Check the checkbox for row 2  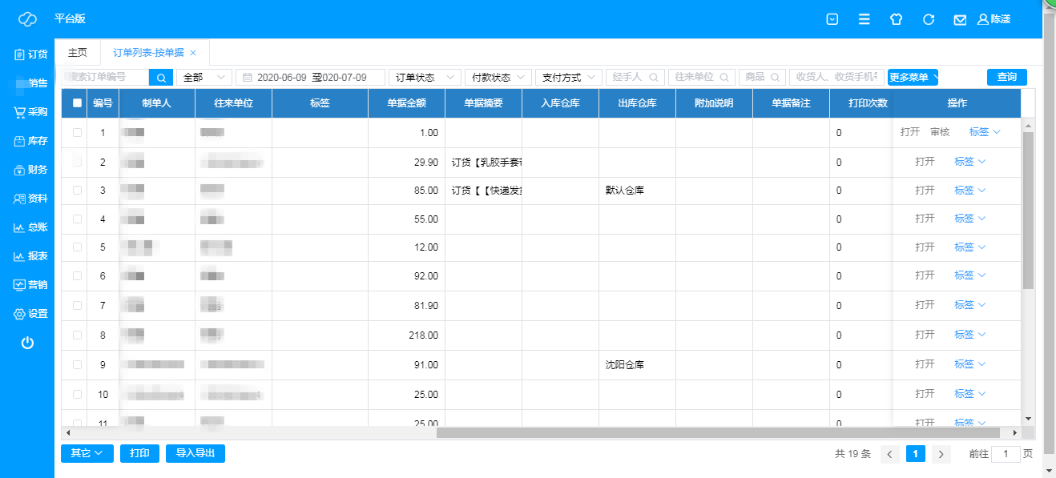(x=77, y=162)
